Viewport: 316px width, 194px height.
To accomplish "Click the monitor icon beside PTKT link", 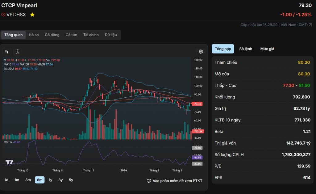I will click(149, 181).
